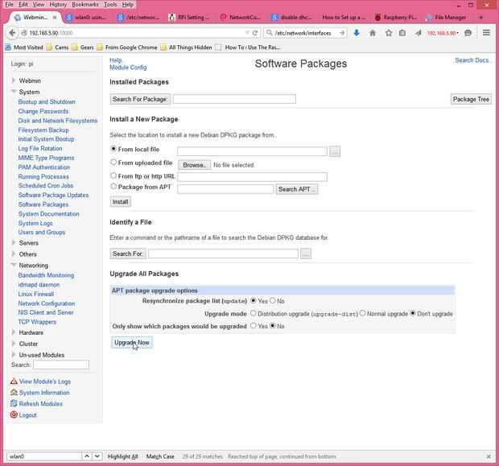This screenshot has height=466, width=499.
Task: Click the Search APT button
Action: [x=297, y=189]
